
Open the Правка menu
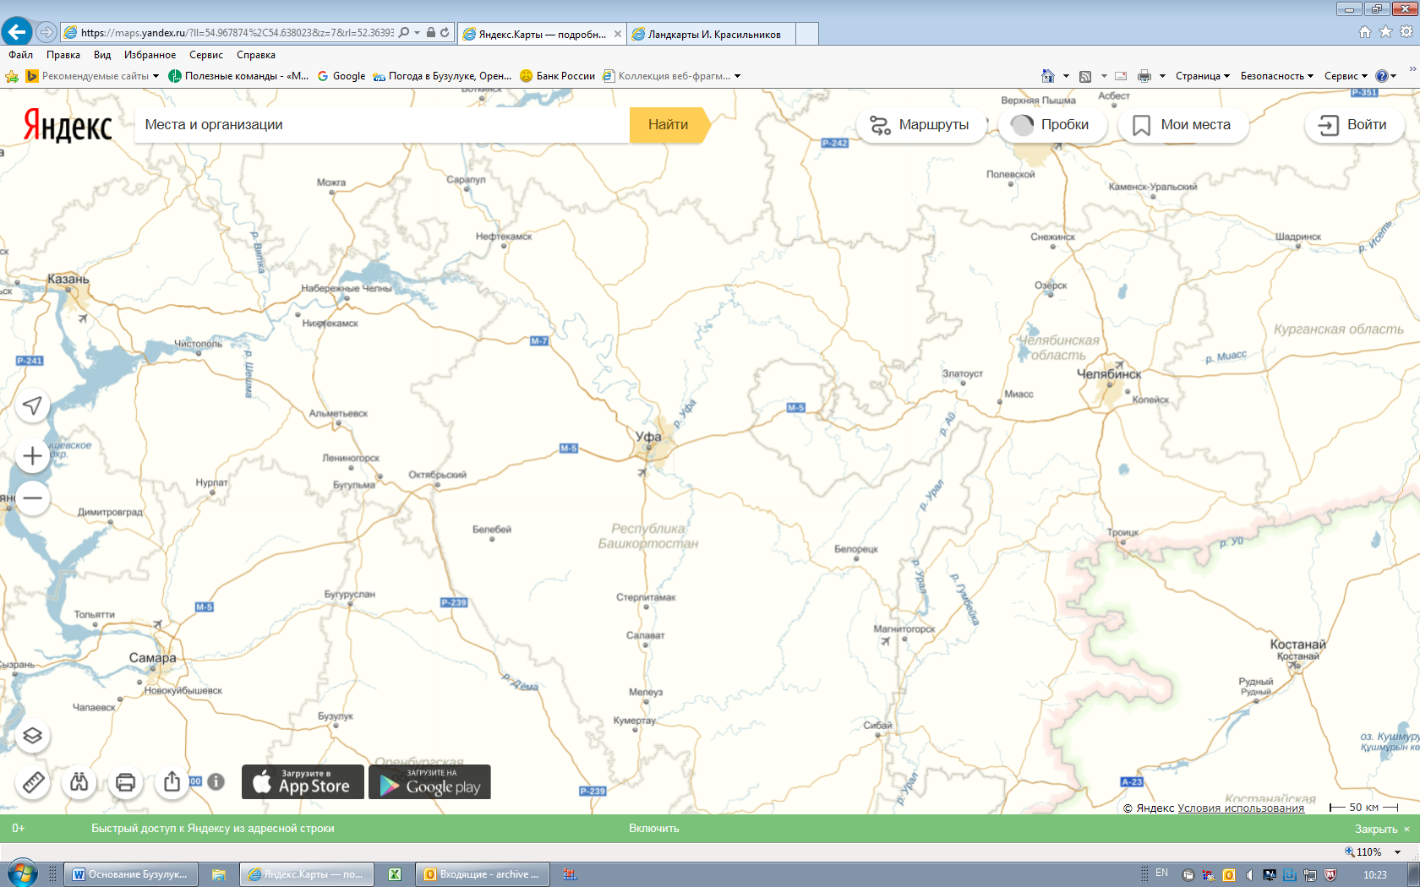click(x=63, y=55)
